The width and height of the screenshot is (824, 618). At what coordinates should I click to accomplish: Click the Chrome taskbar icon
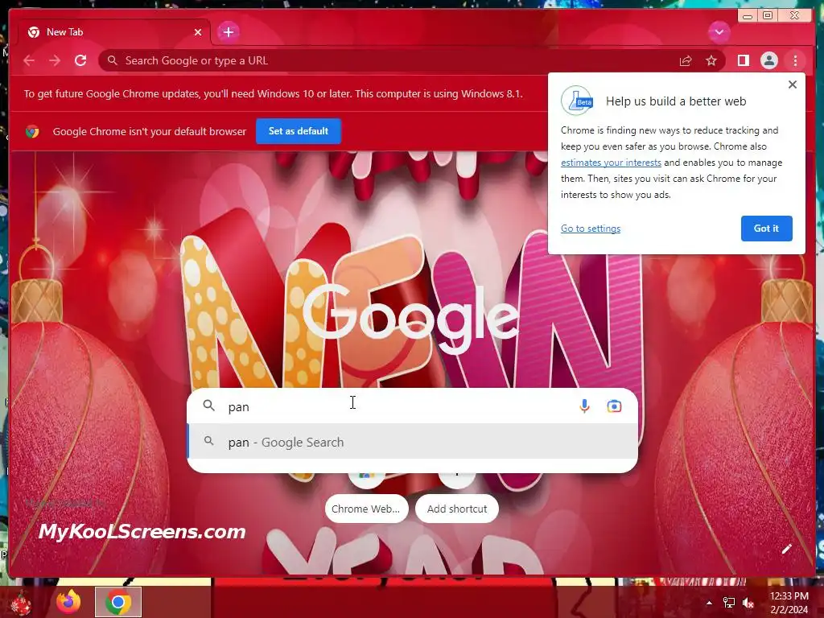coord(118,602)
